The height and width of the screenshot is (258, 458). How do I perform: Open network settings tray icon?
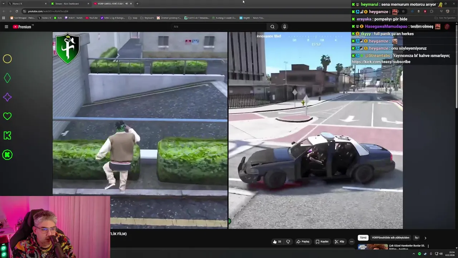(x=437, y=254)
